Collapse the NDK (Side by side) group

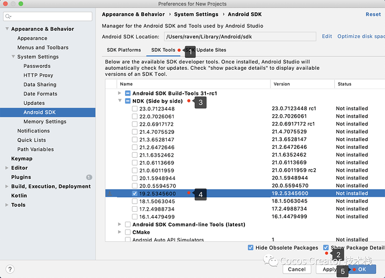pos(120,101)
